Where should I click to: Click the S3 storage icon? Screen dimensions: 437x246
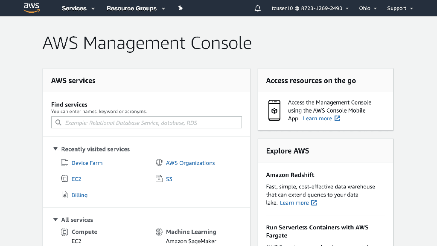tap(159, 179)
